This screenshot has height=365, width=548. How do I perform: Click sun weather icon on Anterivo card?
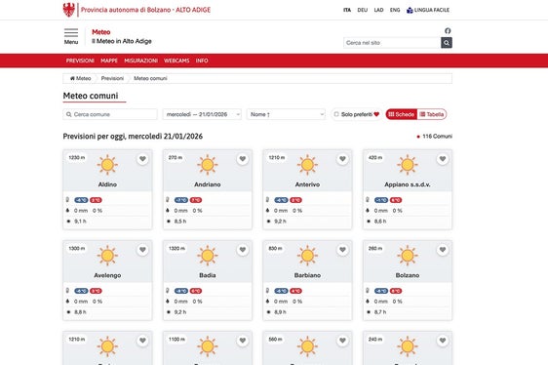[307, 165]
